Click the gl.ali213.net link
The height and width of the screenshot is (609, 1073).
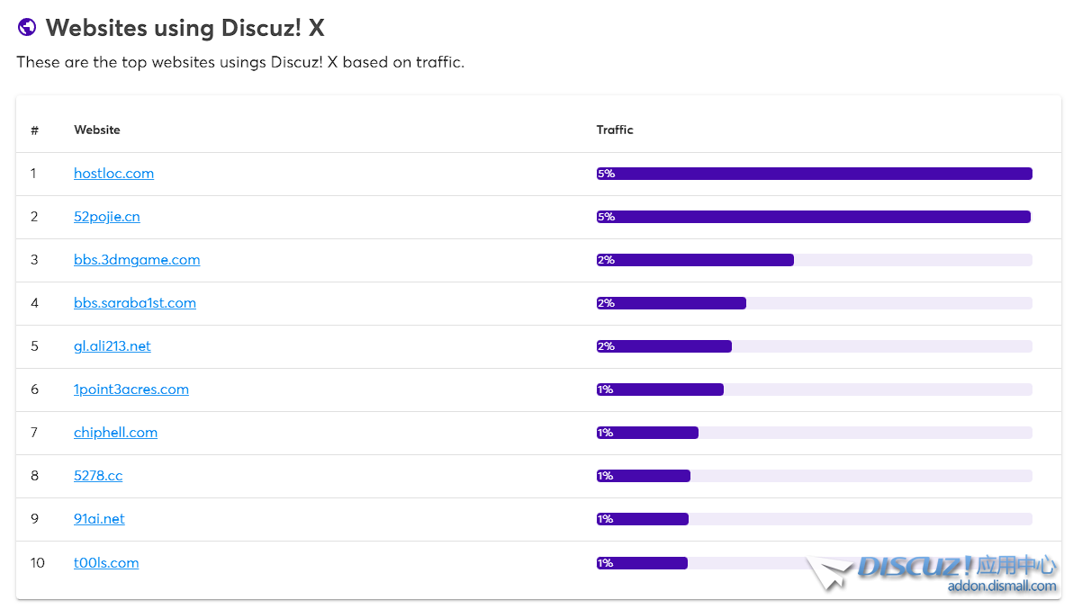click(113, 346)
